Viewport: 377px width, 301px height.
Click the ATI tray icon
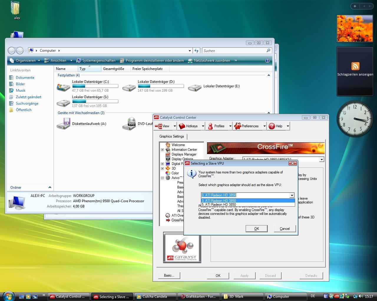[336, 296]
